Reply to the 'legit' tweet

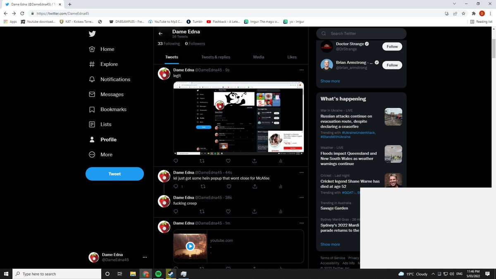[x=176, y=161]
